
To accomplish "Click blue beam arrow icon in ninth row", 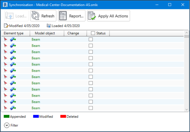I will pos(13,89).
